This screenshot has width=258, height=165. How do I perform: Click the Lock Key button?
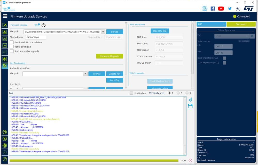114,80
